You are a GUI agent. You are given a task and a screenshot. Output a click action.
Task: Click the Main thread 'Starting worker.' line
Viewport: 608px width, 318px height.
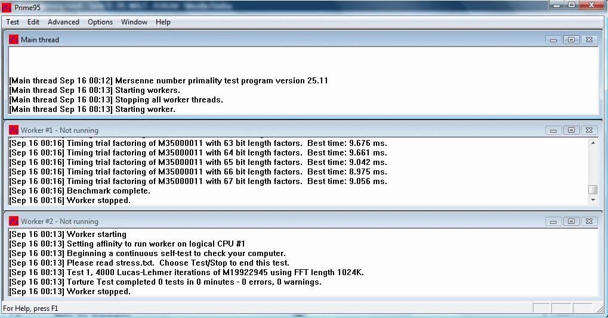tap(92, 109)
